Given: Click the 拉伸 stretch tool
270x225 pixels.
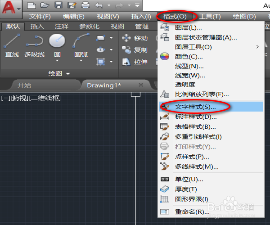Looking at the screenshot, I should click(x=135, y=62).
